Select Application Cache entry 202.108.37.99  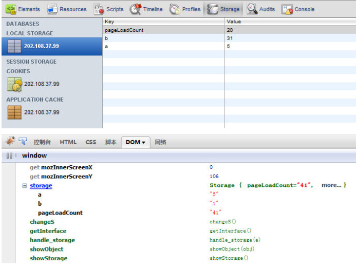point(42,112)
